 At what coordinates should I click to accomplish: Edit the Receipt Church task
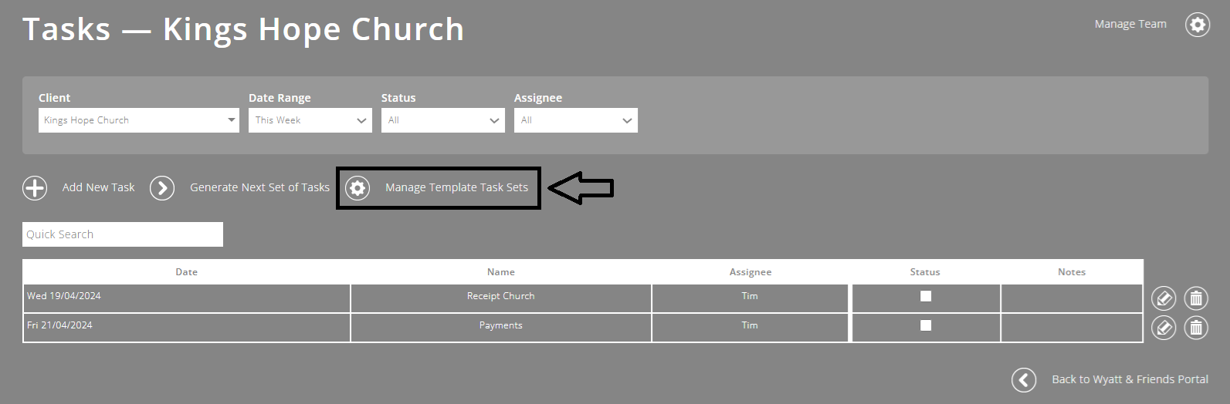pos(1164,298)
